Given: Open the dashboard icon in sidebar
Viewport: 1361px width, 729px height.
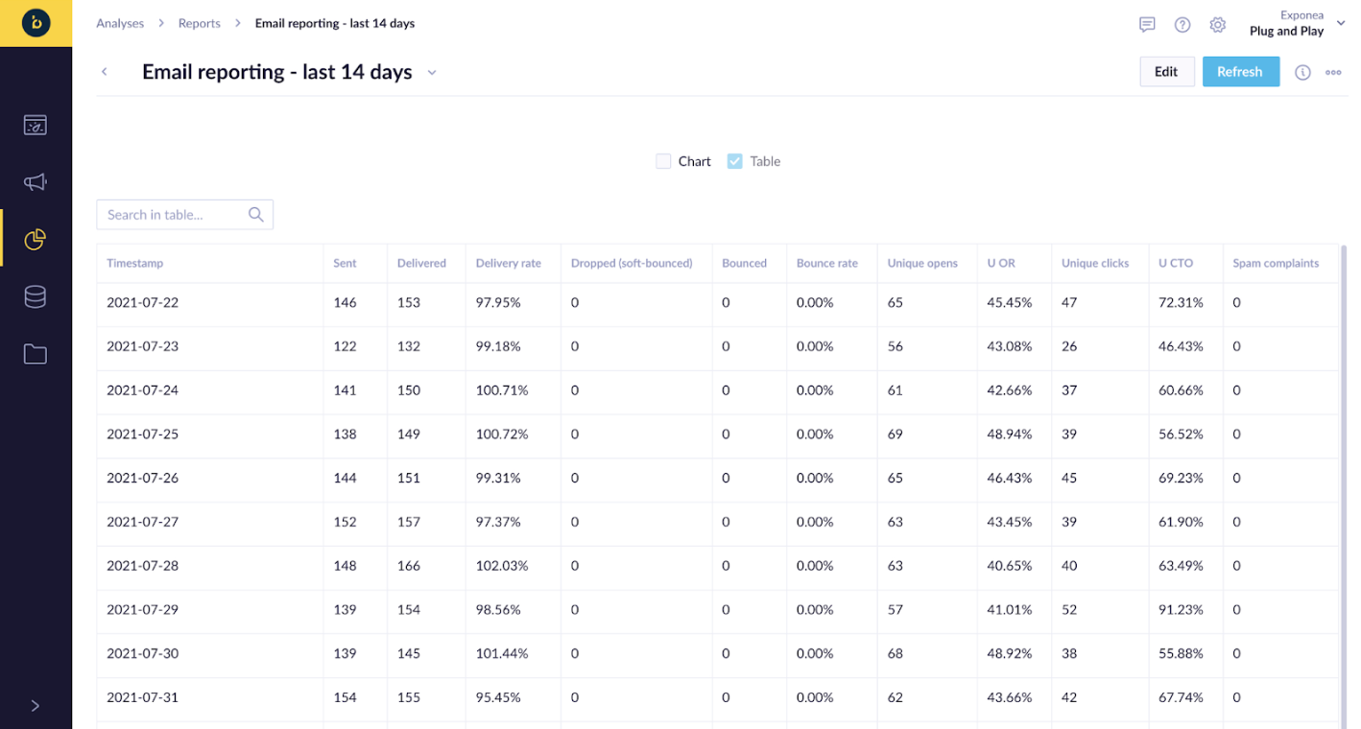Looking at the screenshot, I should [x=36, y=126].
